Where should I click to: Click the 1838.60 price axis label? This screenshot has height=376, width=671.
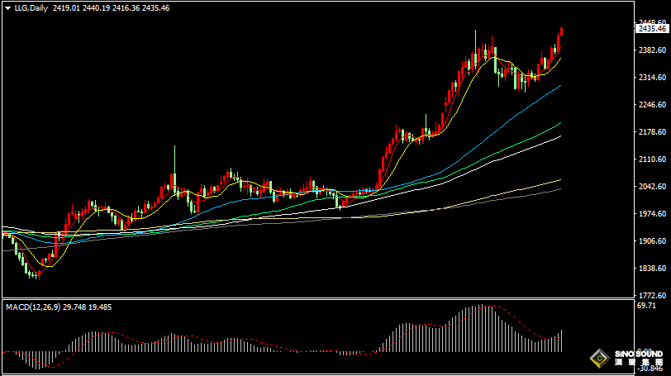[x=652, y=269]
